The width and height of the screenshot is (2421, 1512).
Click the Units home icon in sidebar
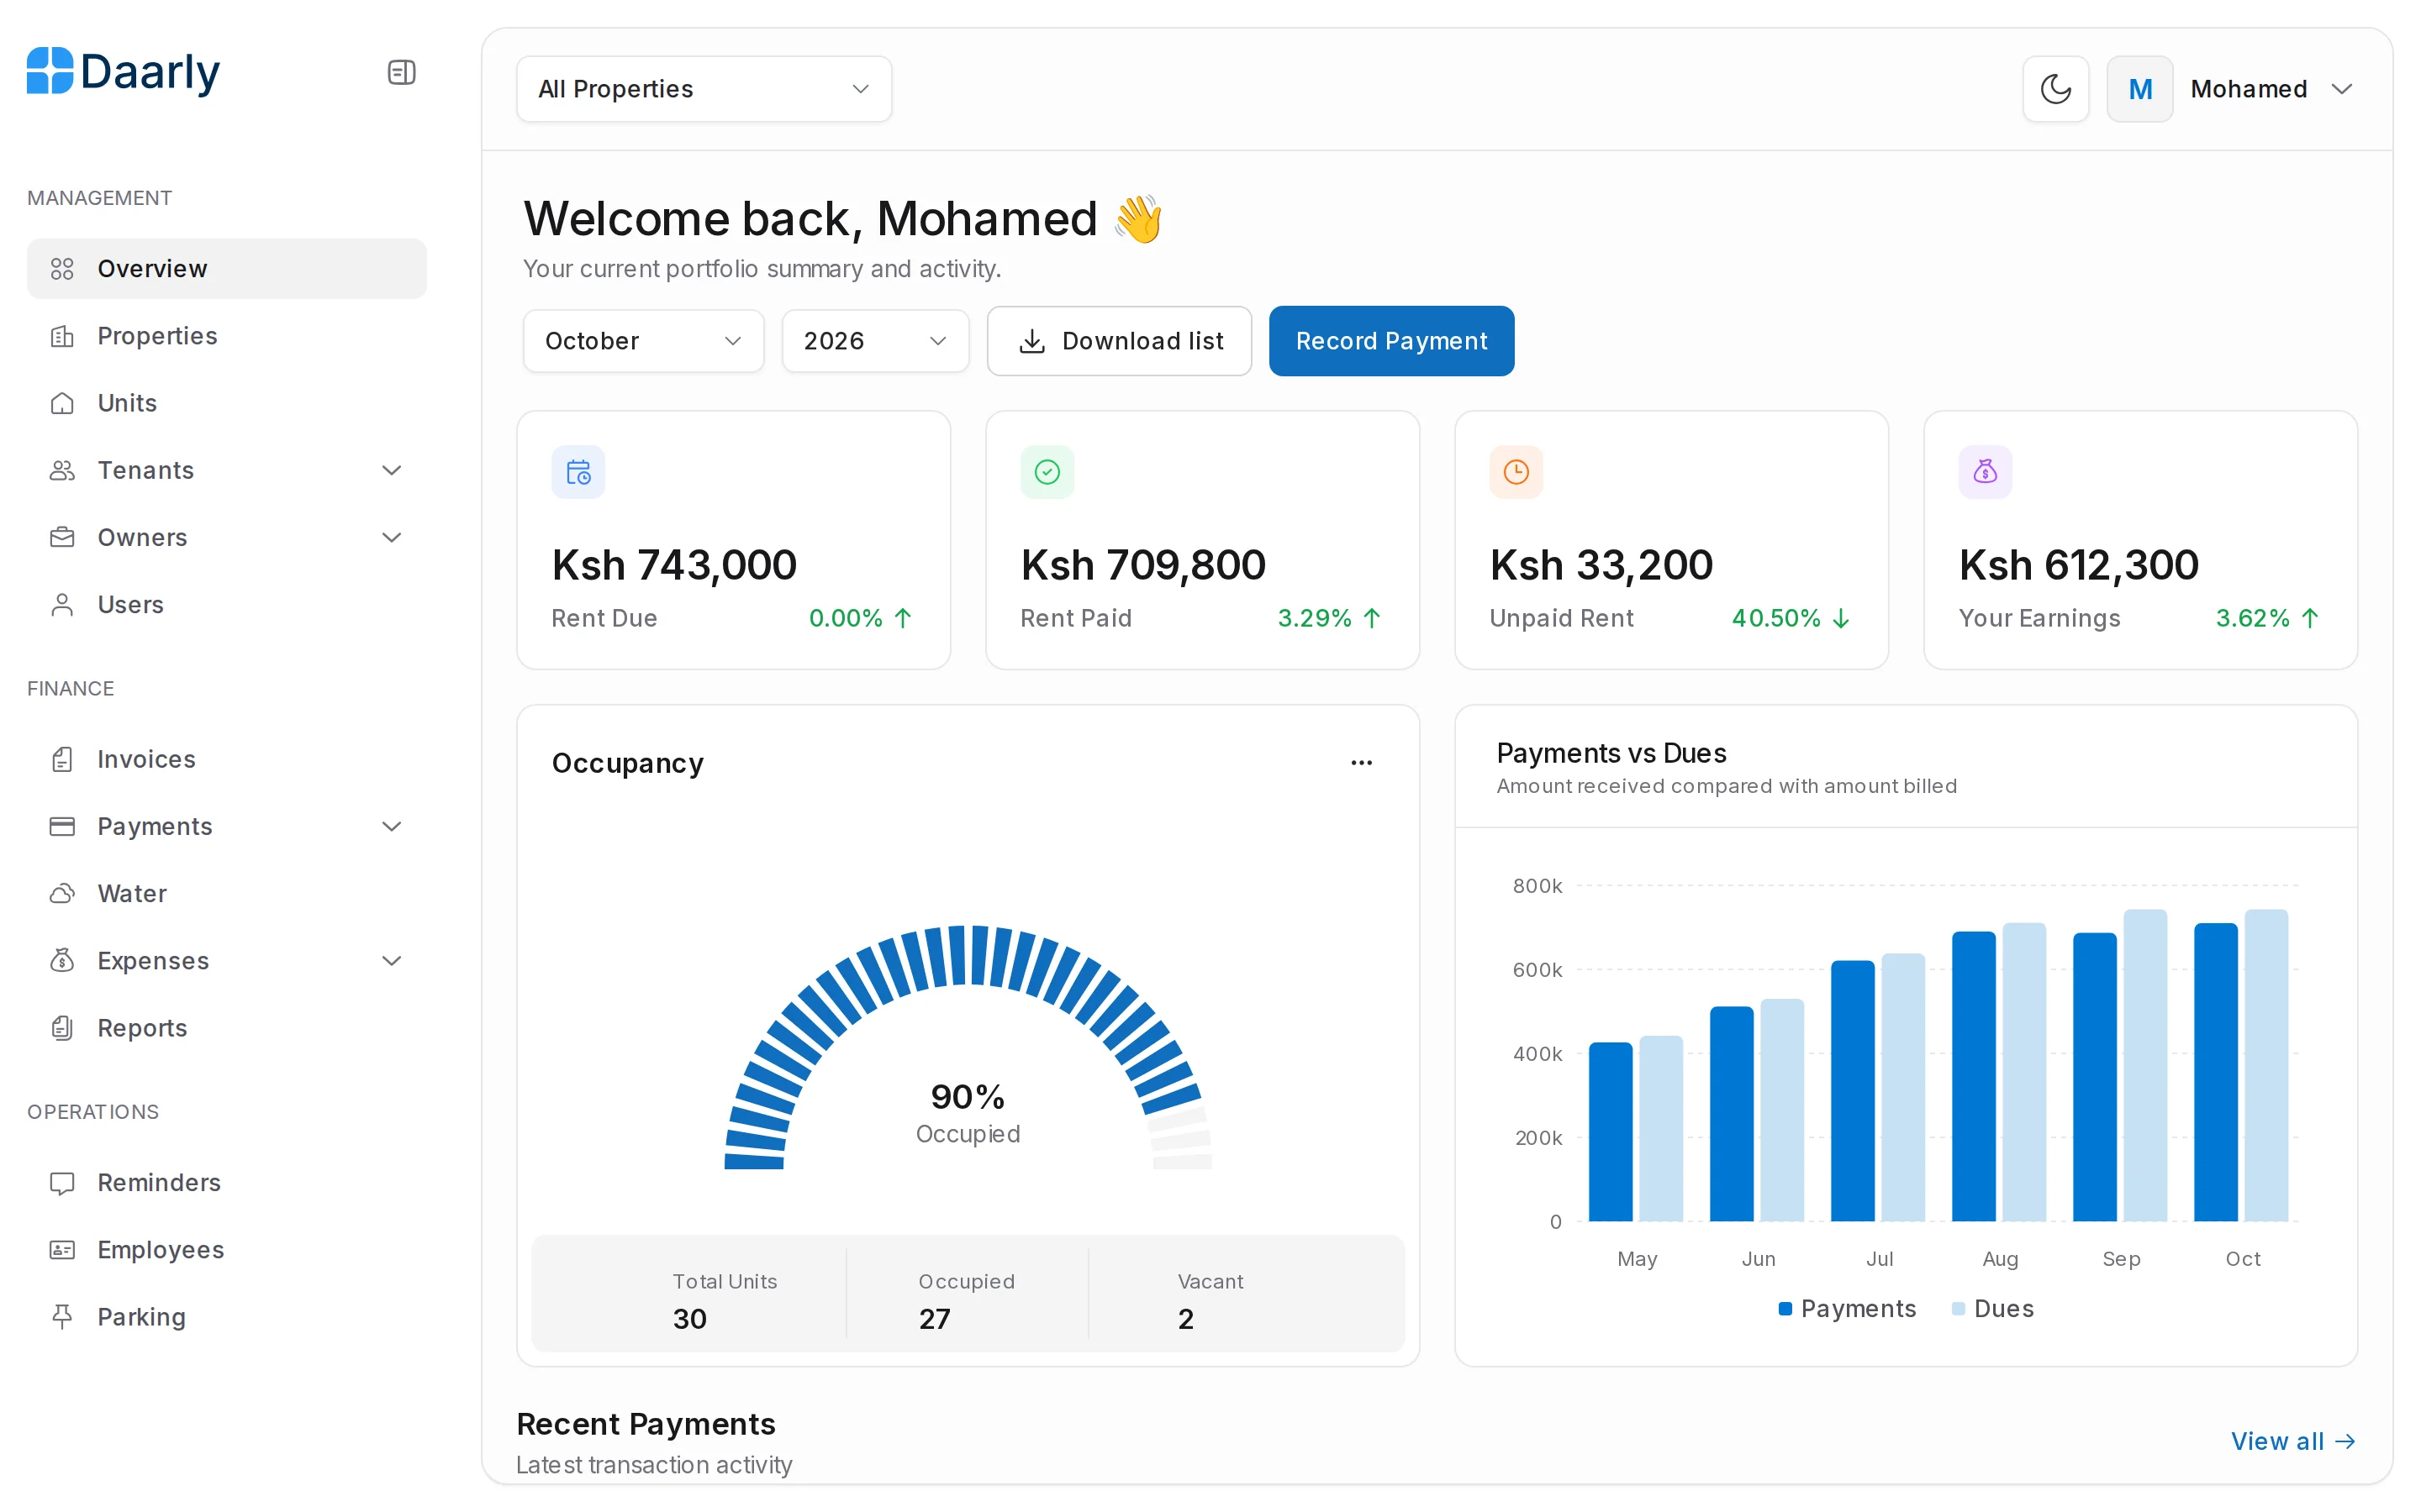click(x=62, y=403)
